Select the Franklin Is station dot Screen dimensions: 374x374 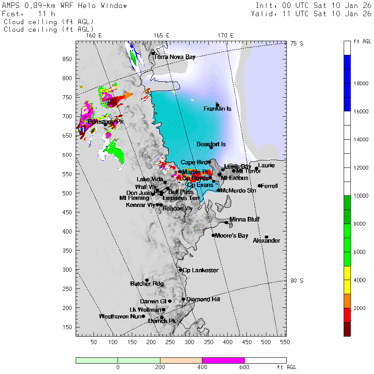click(x=217, y=105)
